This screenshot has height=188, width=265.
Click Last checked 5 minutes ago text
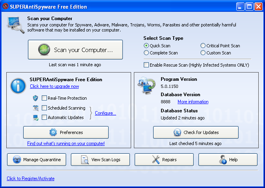click(x=195, y=143)
